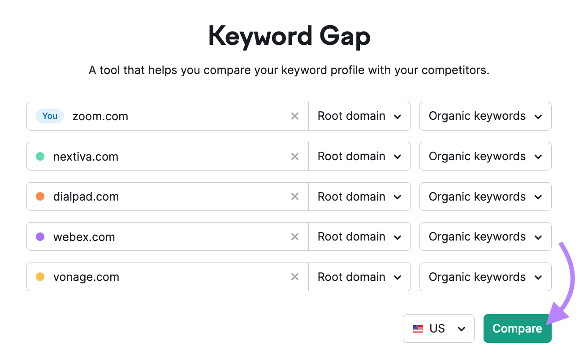Clear vonage.com from the last row
Screen dimensions: 579x359
pos(295,277)
